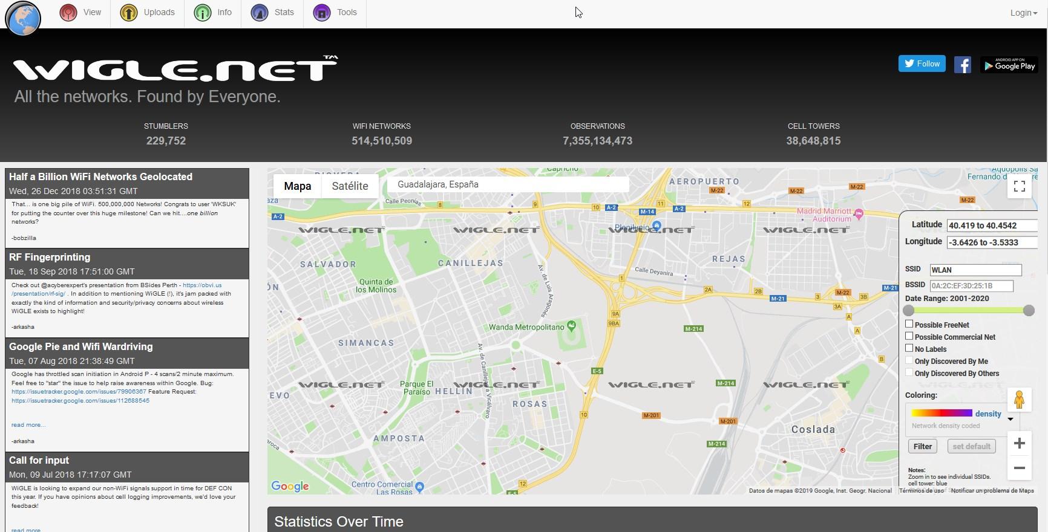Click the Google logo on the map
This screenshot has width=1048, height=532.
pyautogui.click(x=290, y=486)
